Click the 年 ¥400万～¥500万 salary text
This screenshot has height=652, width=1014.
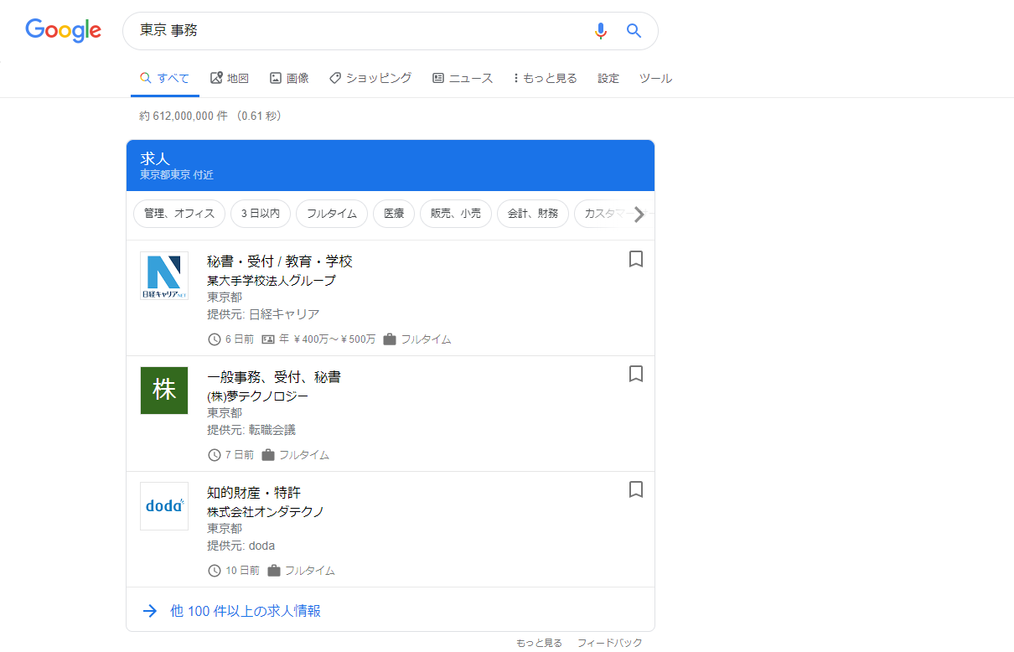328,339
